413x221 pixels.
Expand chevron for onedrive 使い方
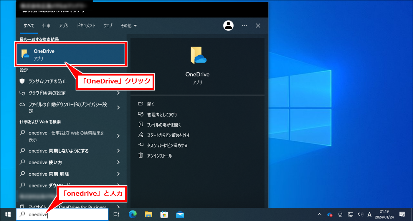(x=118, y=162)
